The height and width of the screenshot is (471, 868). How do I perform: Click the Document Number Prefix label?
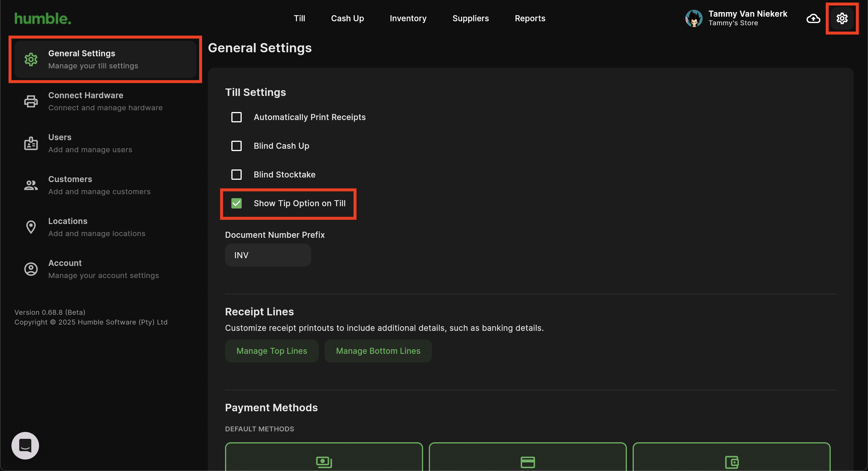[275, 235]
